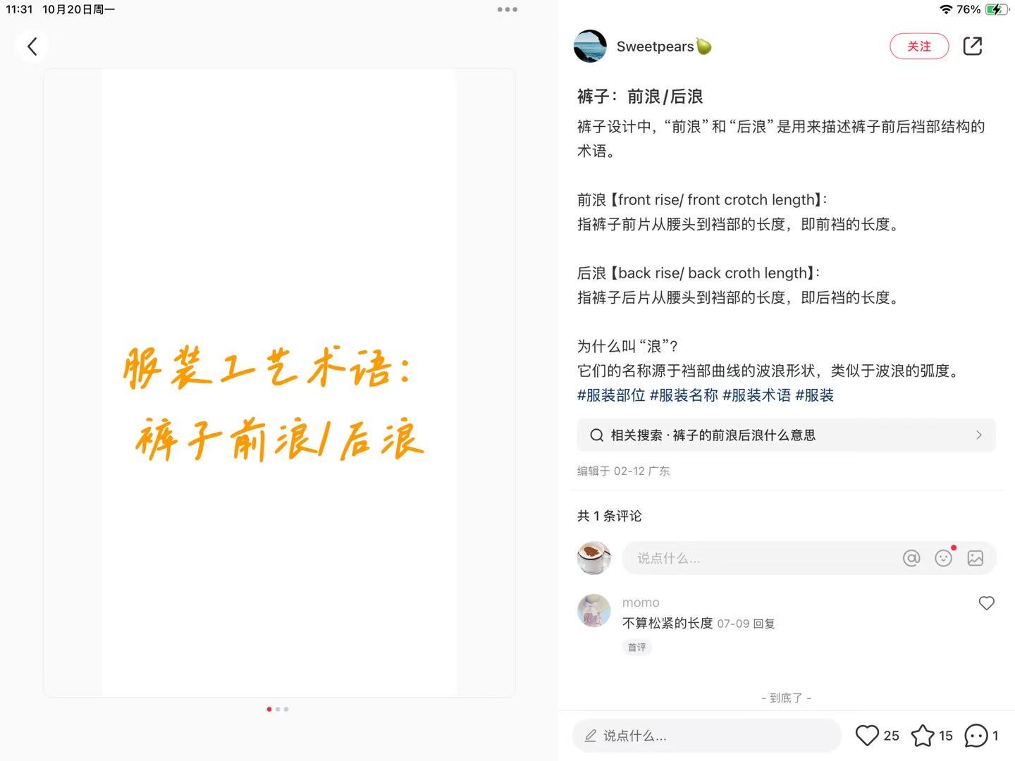1015x761 pixels.
Task: Tap the back arrow icon
Action: tap(32, 47)
